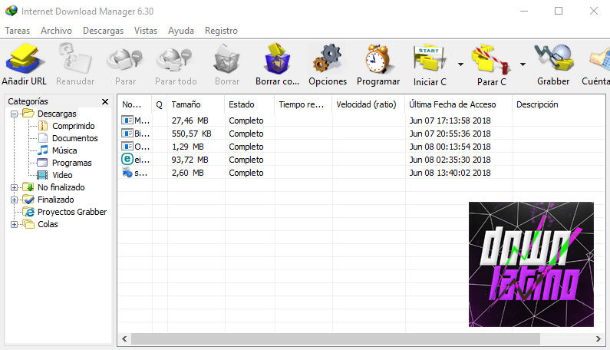Open the Vistas menu

(146, 31)
